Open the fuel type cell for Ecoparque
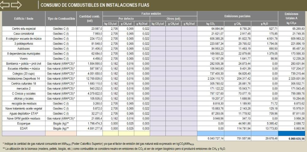Screen dimensions: 307x152 tap(61, 123)
